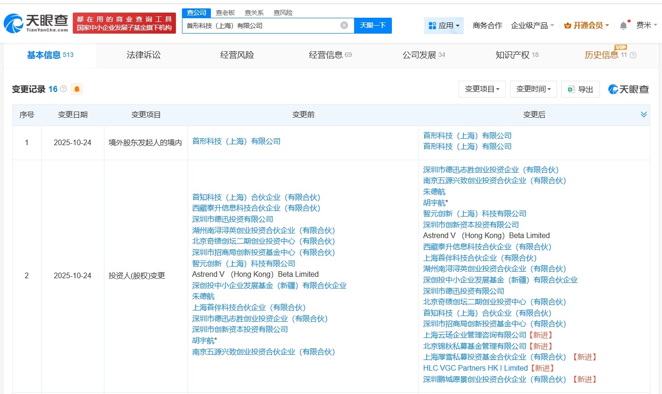
Task: Click the VIP badge above 历史信息
Action: [621, 47]
